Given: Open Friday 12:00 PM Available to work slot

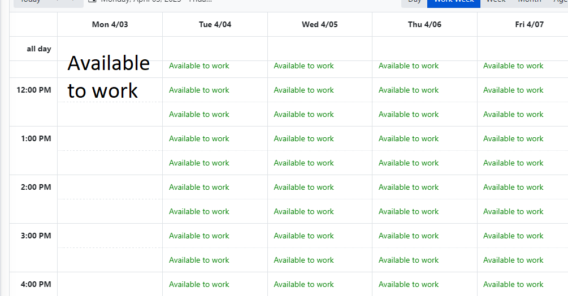Looking at the screenshot, I should tap(513, 90).
